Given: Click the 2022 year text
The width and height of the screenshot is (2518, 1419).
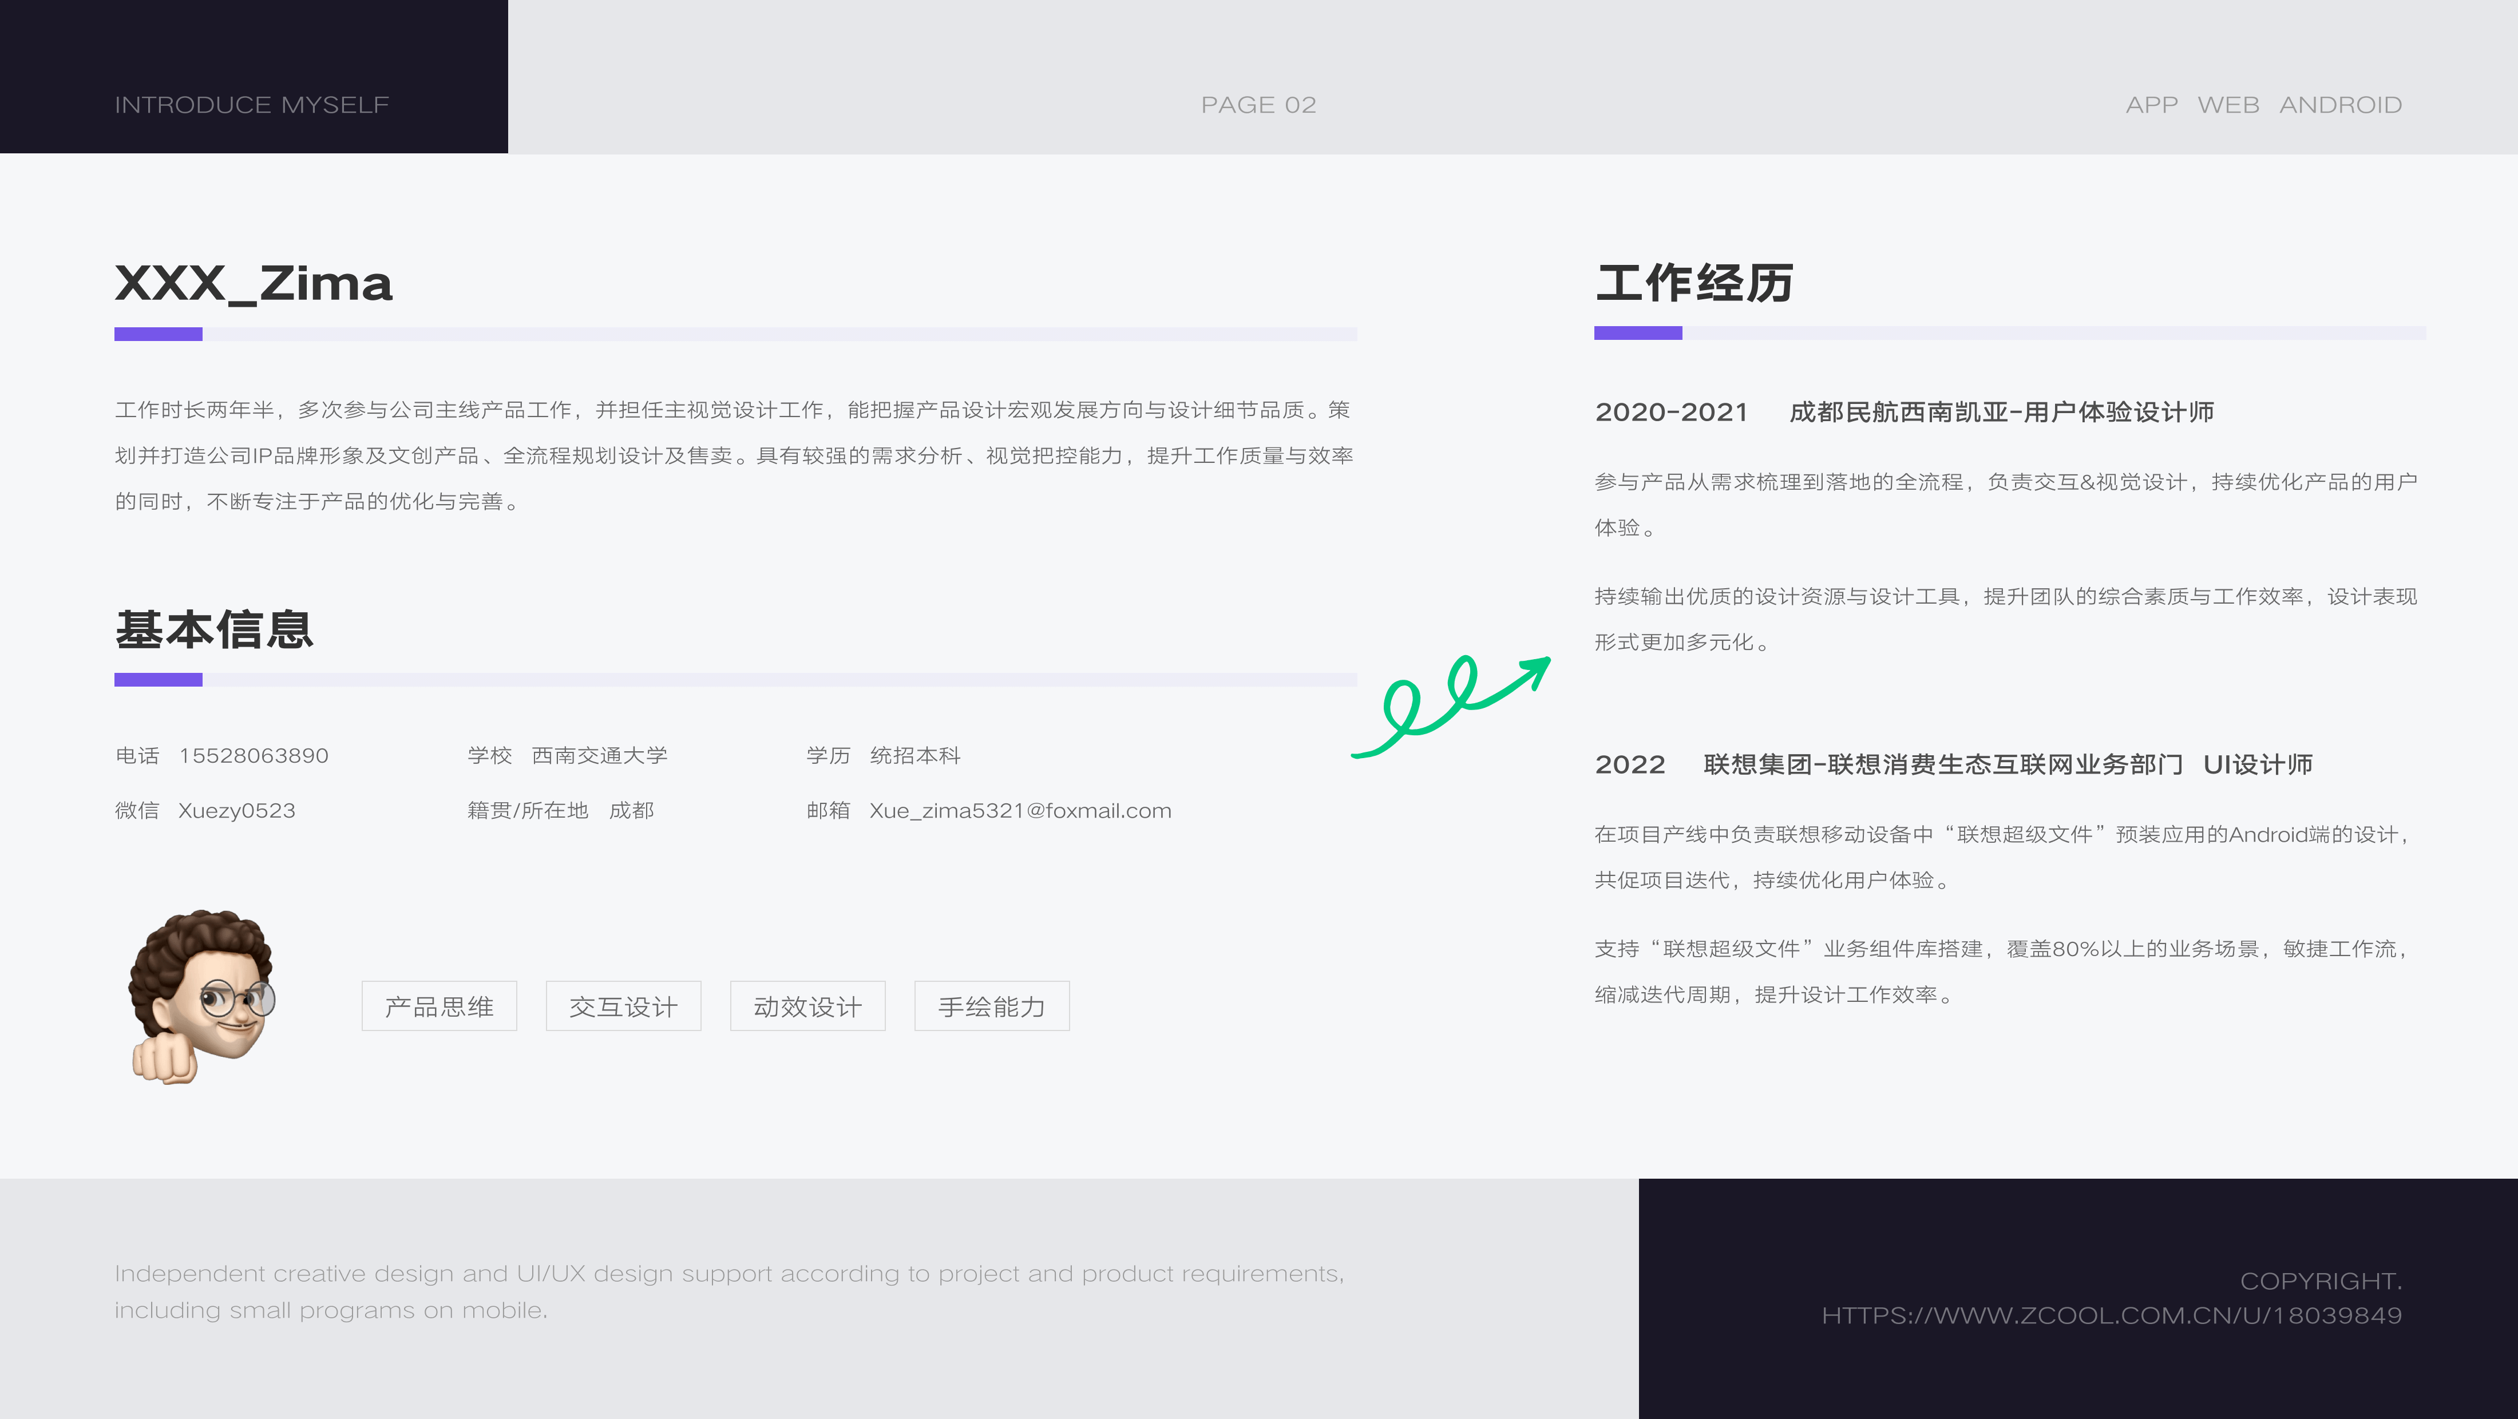Looking at the screenshot, I should coord(1630,764).
